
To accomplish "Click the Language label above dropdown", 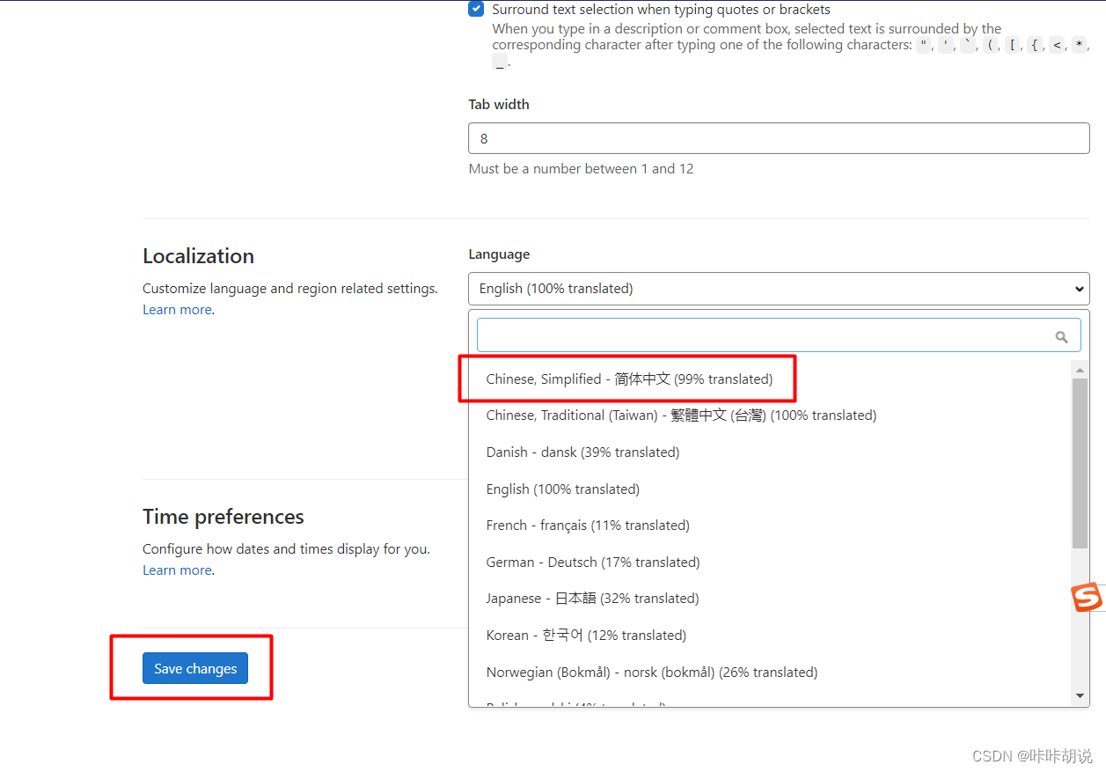I will click(499, 254).
